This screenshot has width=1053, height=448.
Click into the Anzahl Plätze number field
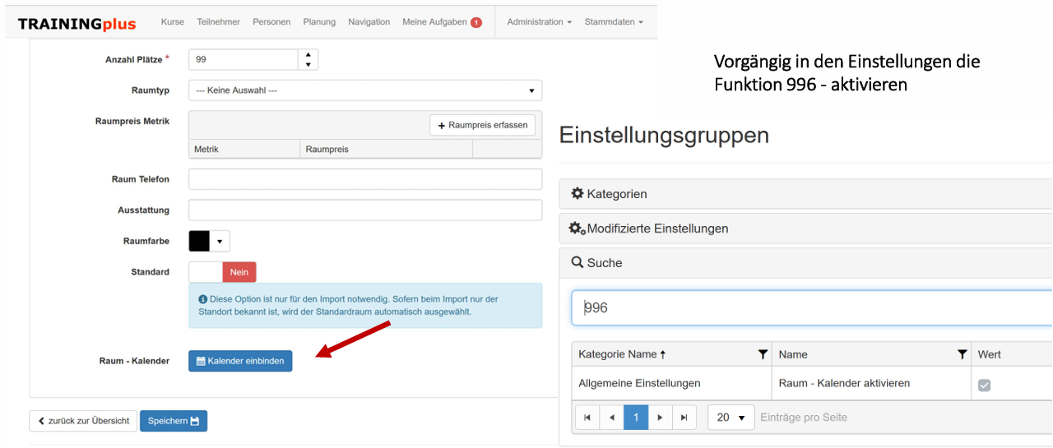point(244,60)
